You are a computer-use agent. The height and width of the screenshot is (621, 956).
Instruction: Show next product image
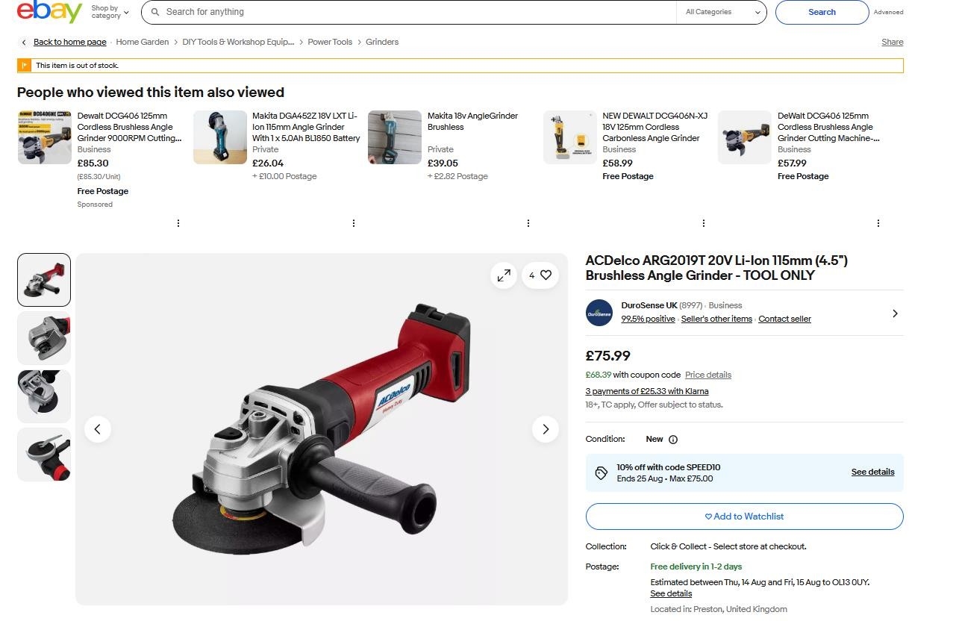[x=546, y=429]
